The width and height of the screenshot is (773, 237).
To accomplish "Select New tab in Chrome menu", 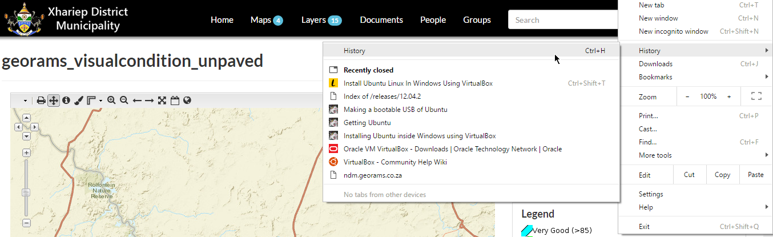I will 695,5.
